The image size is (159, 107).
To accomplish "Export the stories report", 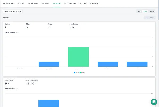I will (x=149, y=18).
